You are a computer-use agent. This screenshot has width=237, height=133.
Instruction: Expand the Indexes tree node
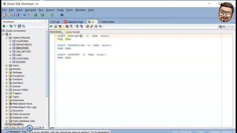point(7,69)
